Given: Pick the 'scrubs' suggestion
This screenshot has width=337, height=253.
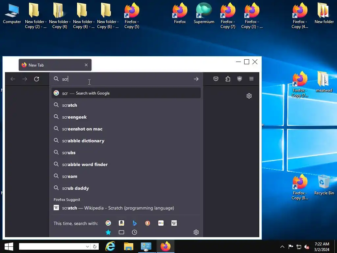Looking at the screenshot, I should click(126, 153).
